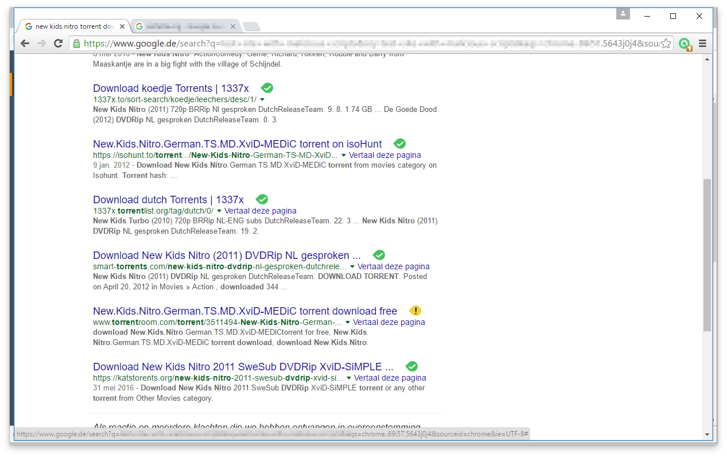Close the second browser tab

(x=233, y=26)
